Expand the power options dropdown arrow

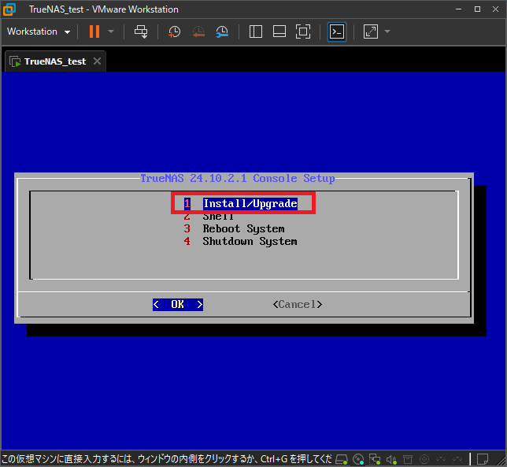click(x=111, y=32)
